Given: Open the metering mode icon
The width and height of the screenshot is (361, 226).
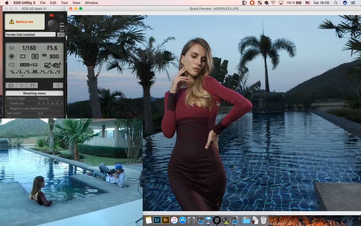Looking at the screenshot, I should pyautogui.click(x=35, y=56).
